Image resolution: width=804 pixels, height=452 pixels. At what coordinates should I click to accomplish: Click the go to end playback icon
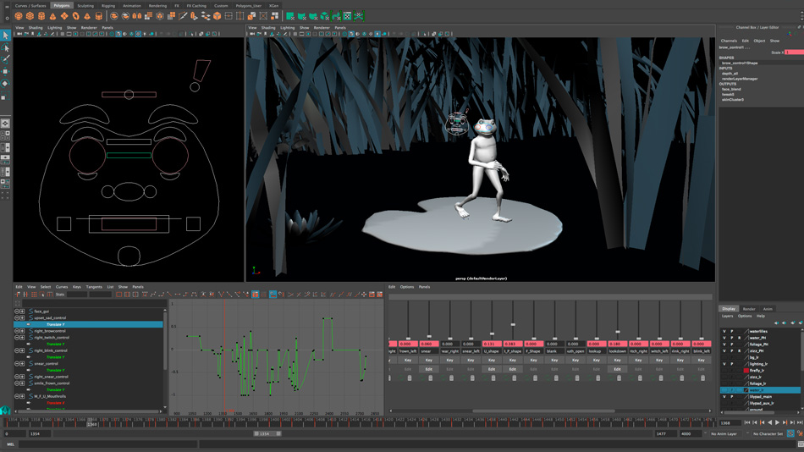798,422
